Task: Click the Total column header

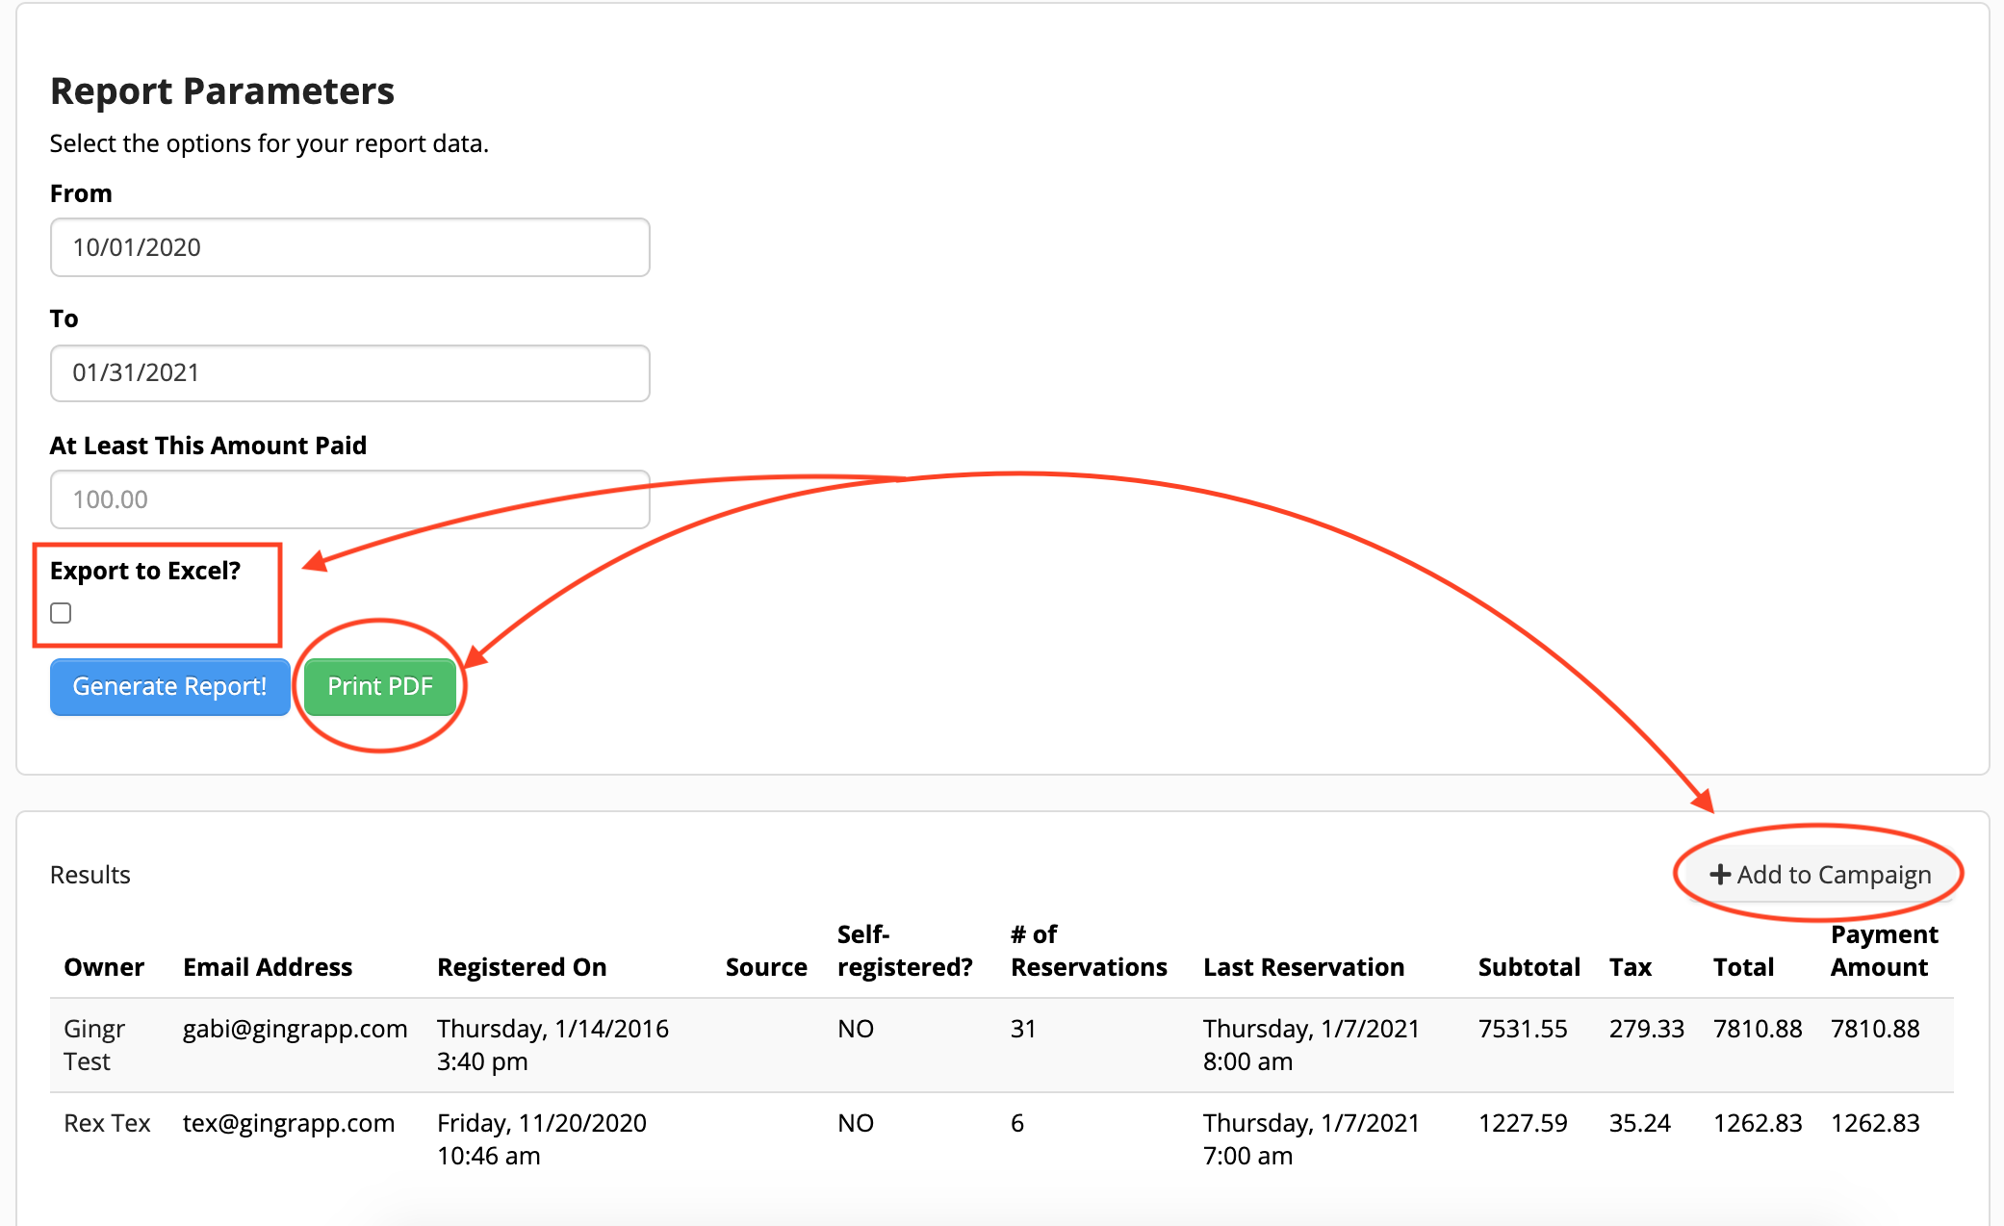Action: point(1743,966)
